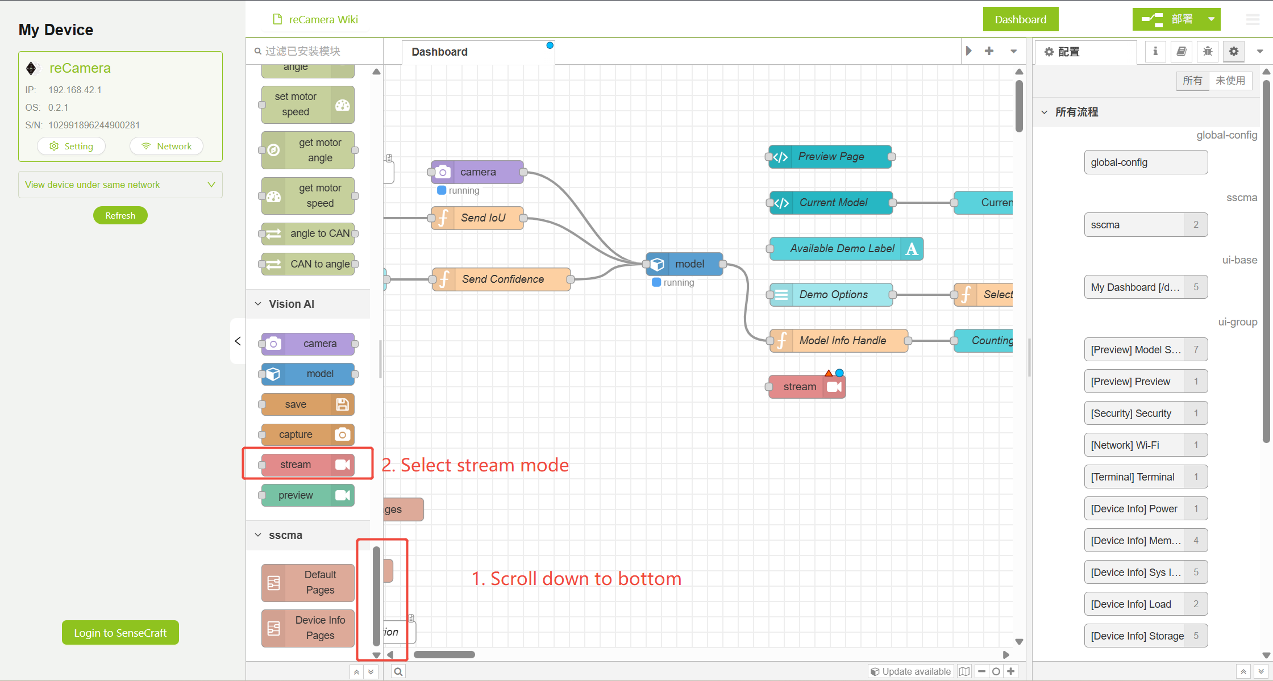
Task: Toggle the navigator map icon
Action: coord(964,671)
